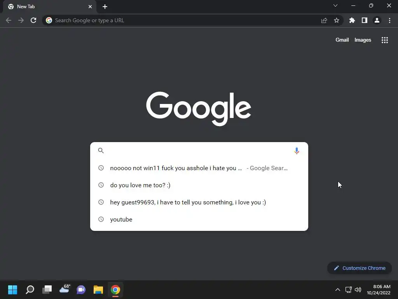Click the Google logo

(x=199, y=109)
